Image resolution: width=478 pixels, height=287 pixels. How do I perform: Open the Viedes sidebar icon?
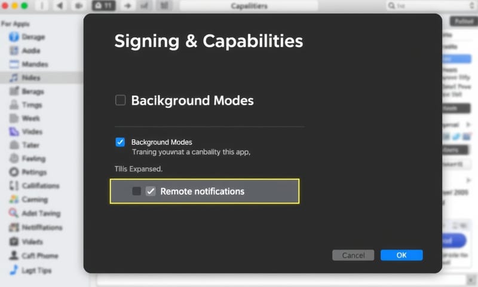[x=14, y=132]
